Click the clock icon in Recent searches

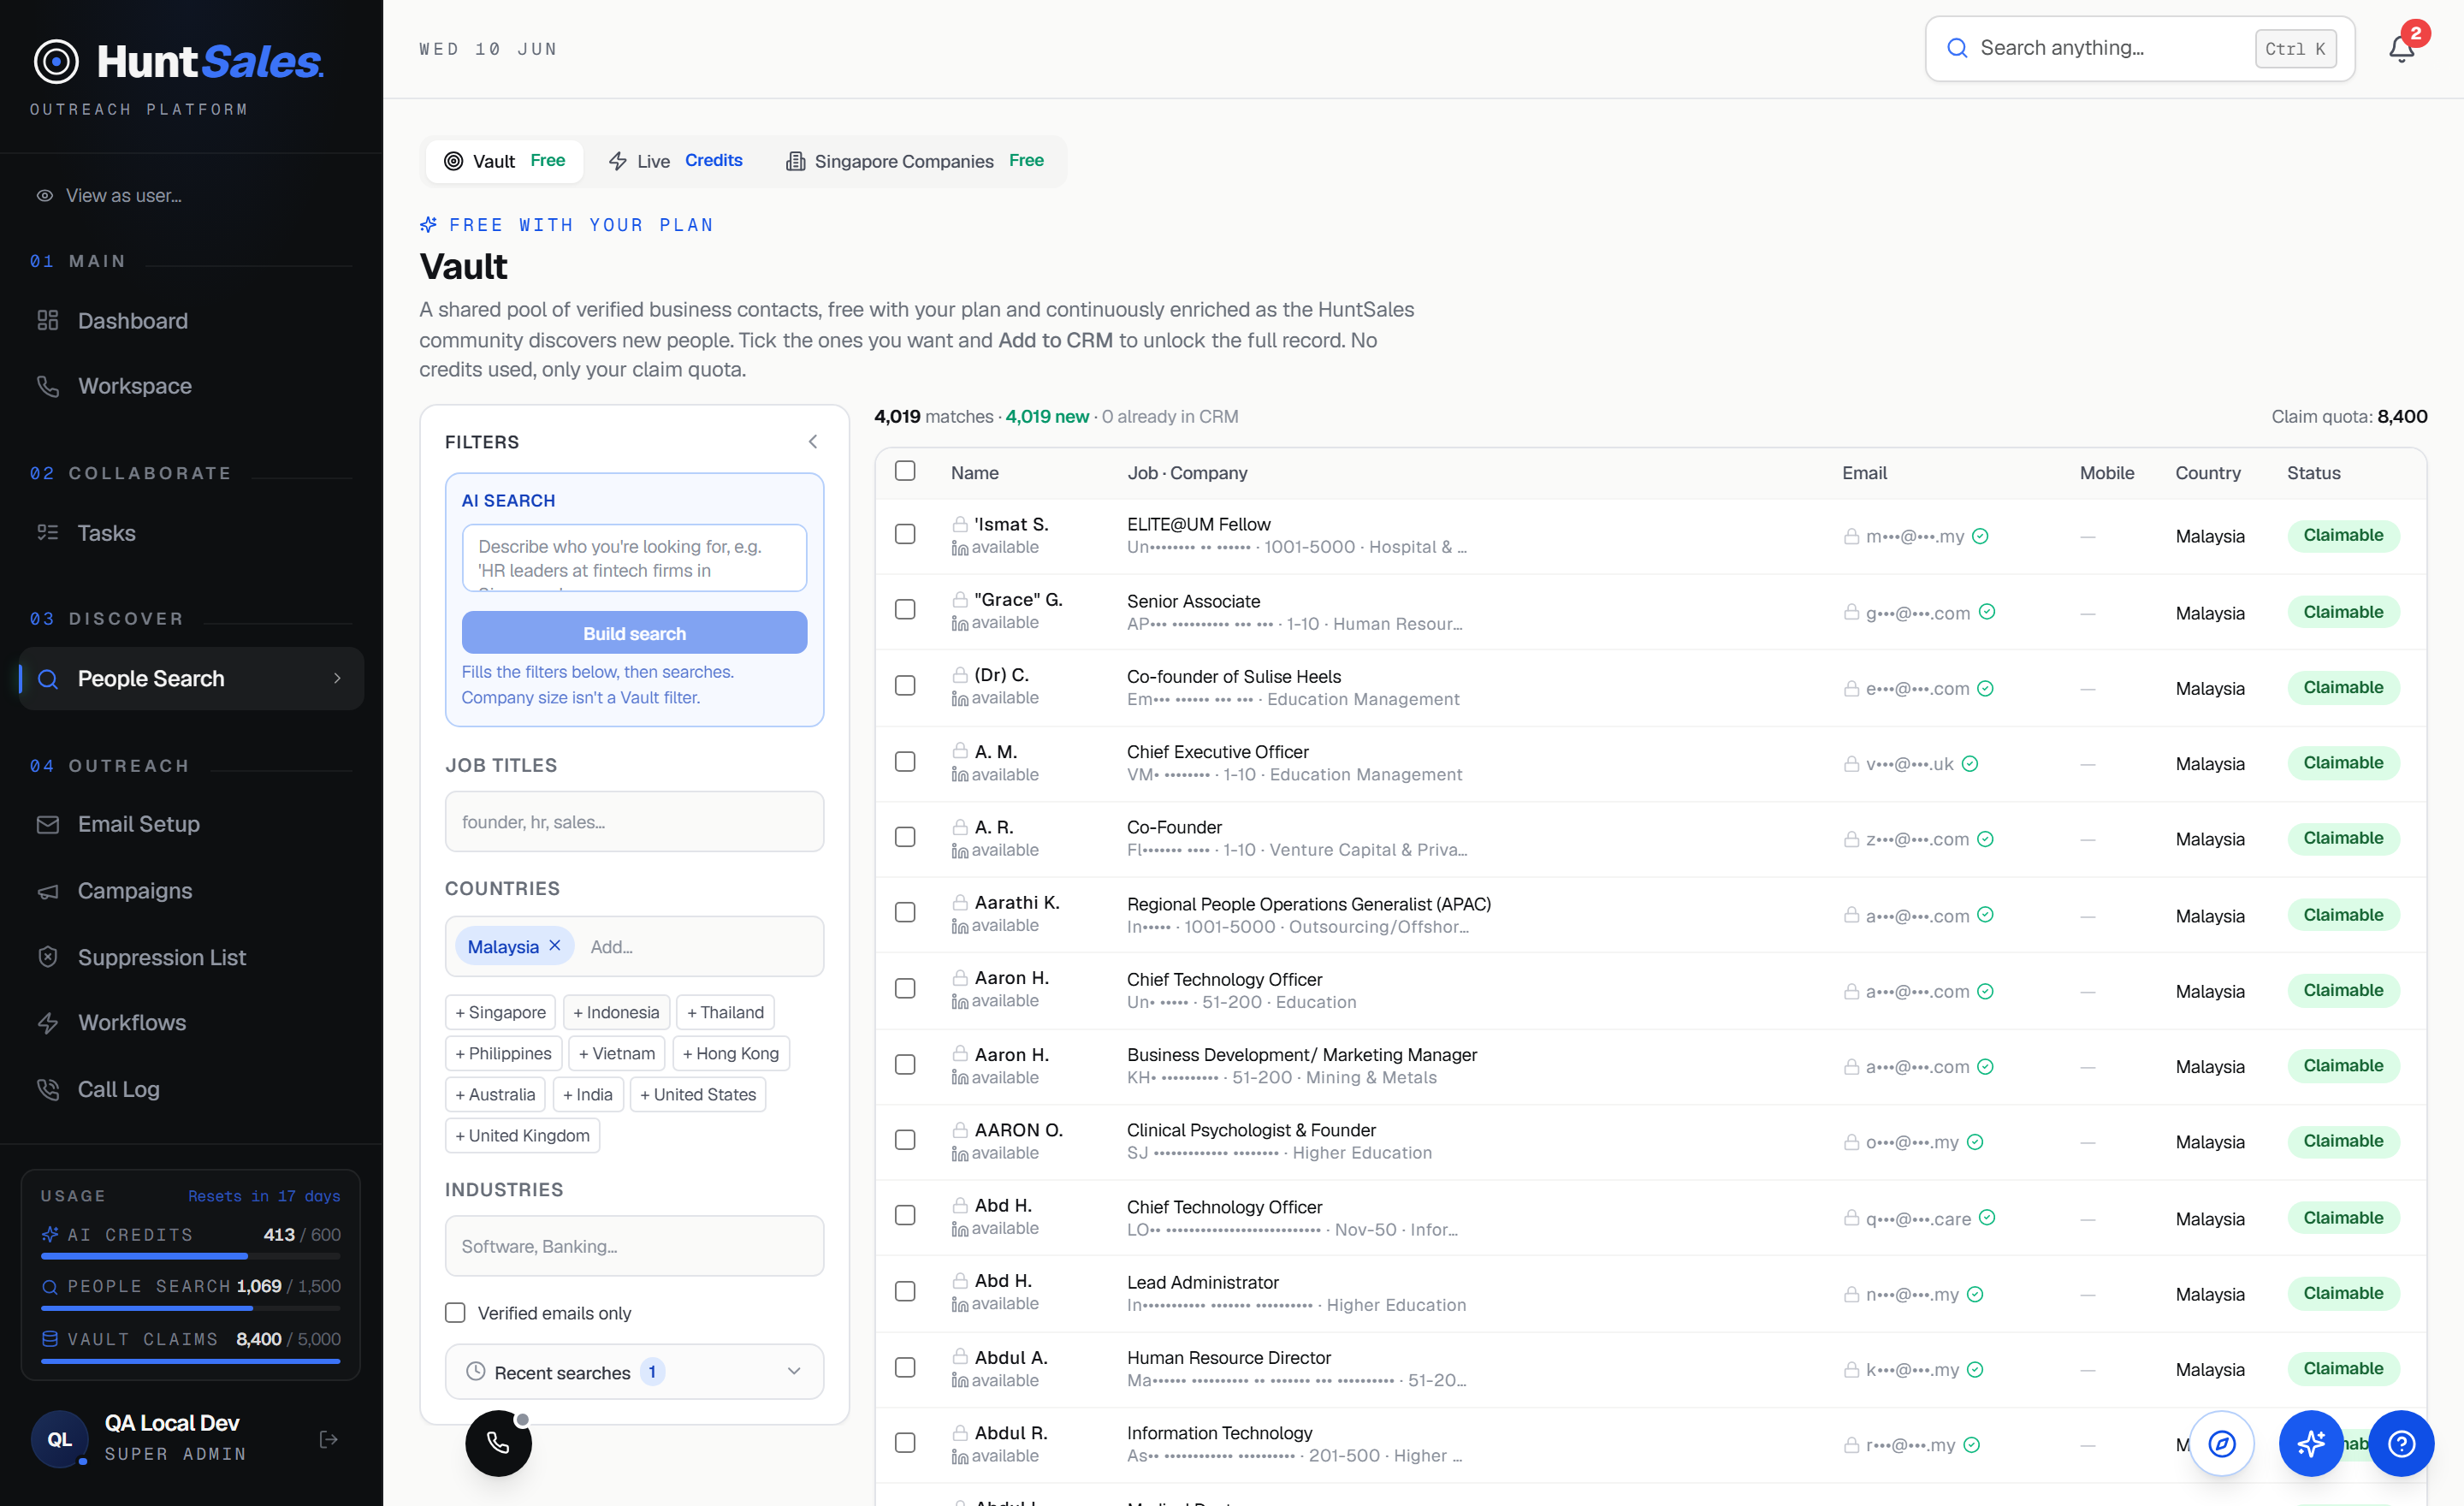(x=475, y=1371)
